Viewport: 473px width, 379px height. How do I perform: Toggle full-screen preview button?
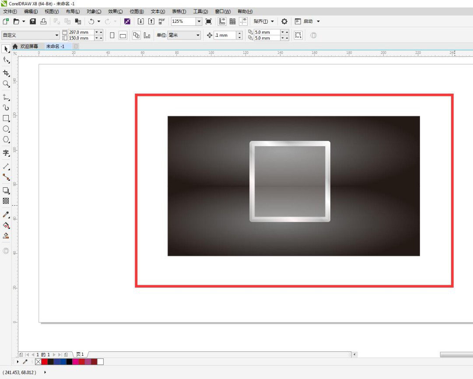pyautogui.click(x=209, y=21)
